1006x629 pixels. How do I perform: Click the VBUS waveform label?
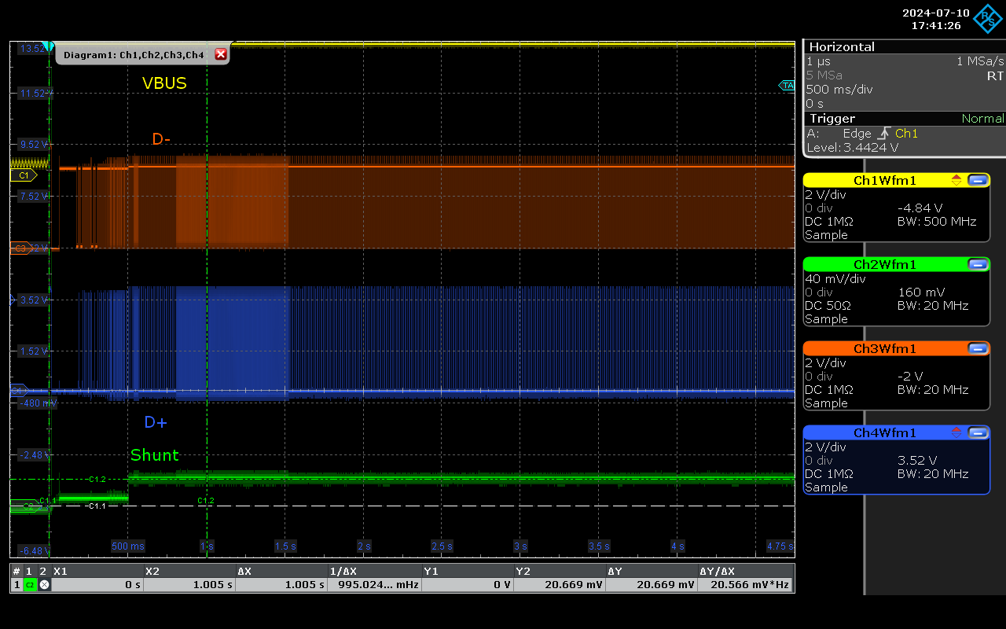[x=164, y=83]
